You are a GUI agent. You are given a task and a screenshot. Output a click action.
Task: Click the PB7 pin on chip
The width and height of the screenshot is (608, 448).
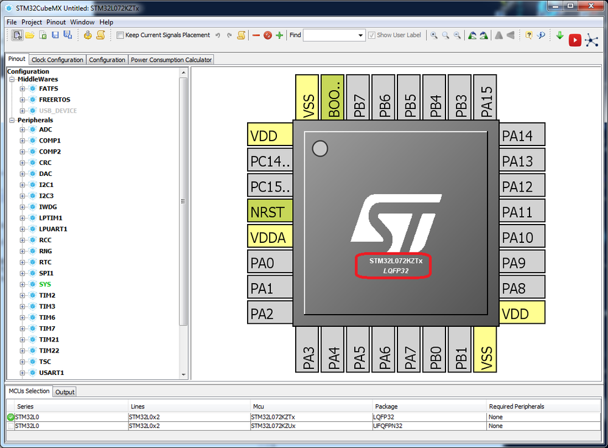358,97
